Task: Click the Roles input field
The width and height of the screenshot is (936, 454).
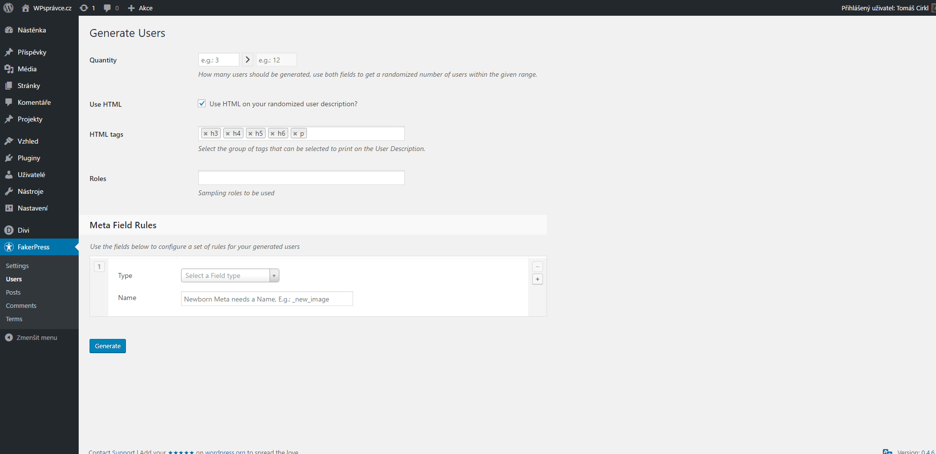Action: pos(302,178)
